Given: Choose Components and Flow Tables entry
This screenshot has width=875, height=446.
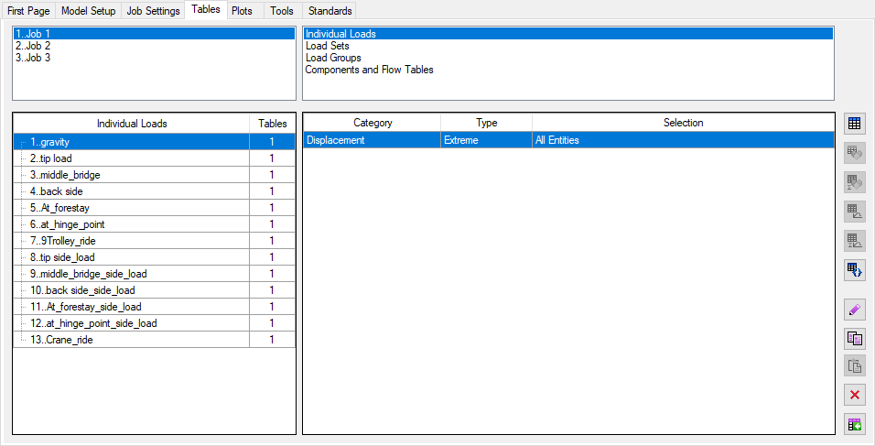Looking at the screenshot, I should (369, 70).
